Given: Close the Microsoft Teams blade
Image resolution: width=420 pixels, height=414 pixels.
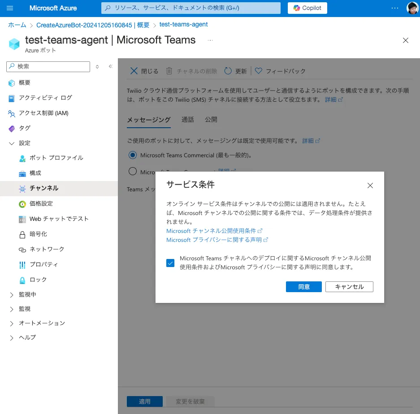Looking at the screenshot, I should [406, 40].
